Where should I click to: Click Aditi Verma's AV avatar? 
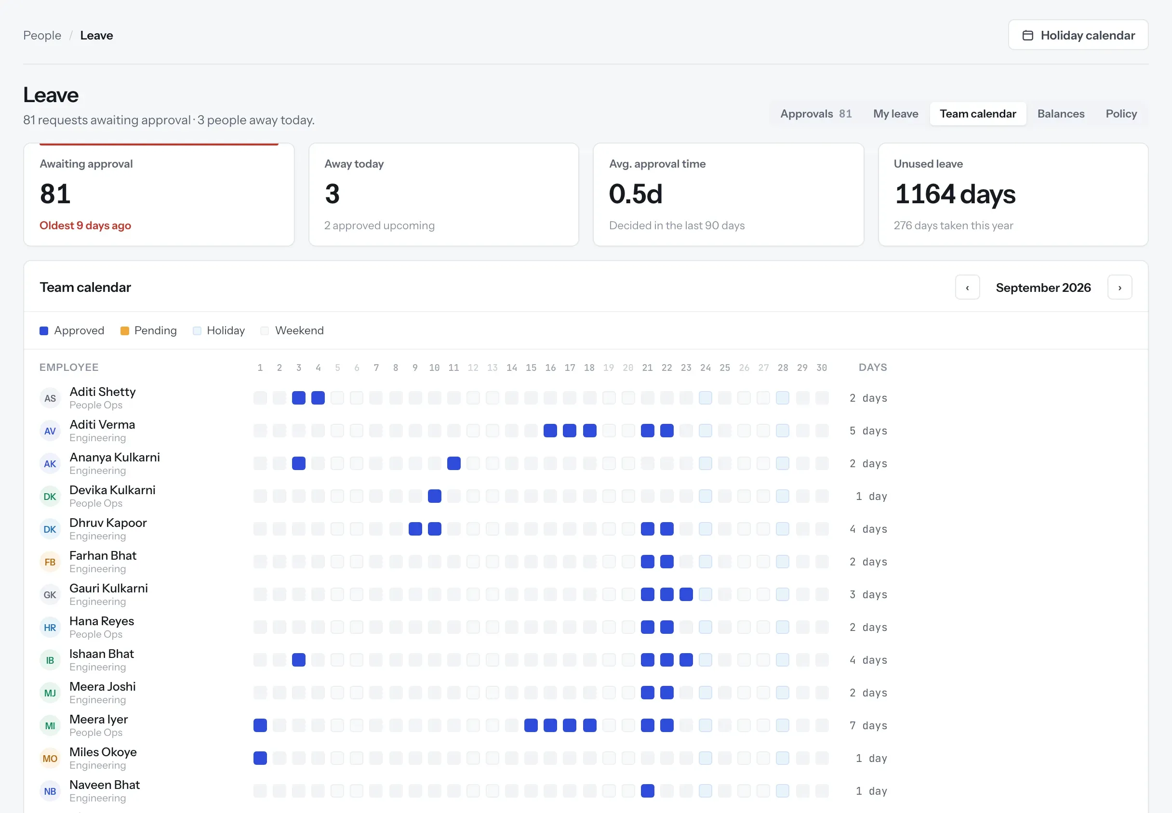click(x=50, y=431)
